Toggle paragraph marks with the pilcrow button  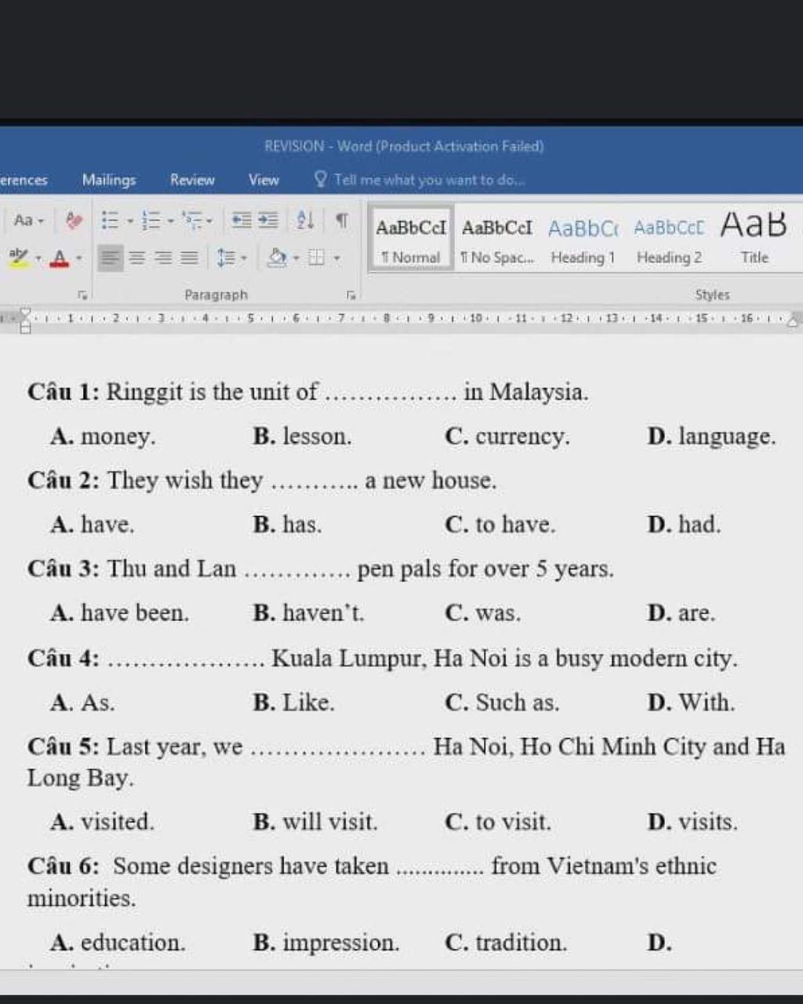coord(342,221)
